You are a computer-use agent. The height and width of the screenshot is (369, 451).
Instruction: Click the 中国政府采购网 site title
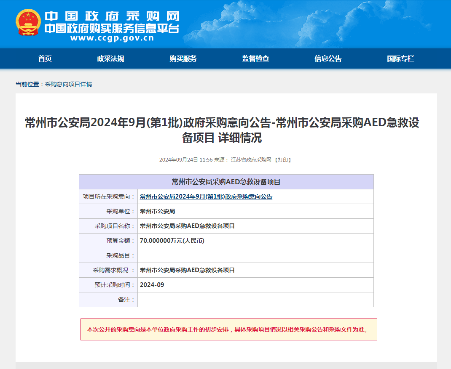click(112, 16)
